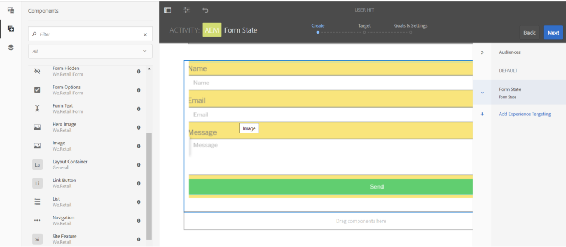Click the Form State activity title
Viewport: 566px width, 247px height.
pos(241,30)
